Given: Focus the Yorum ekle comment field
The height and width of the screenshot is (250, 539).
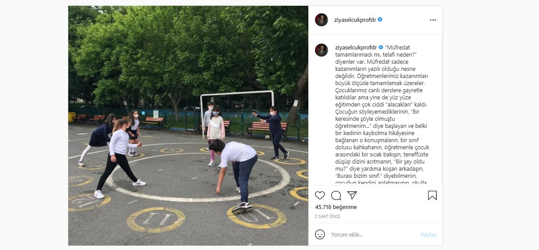Looking at the screenshot, I should pyautogui.click(x=373, y=235).
